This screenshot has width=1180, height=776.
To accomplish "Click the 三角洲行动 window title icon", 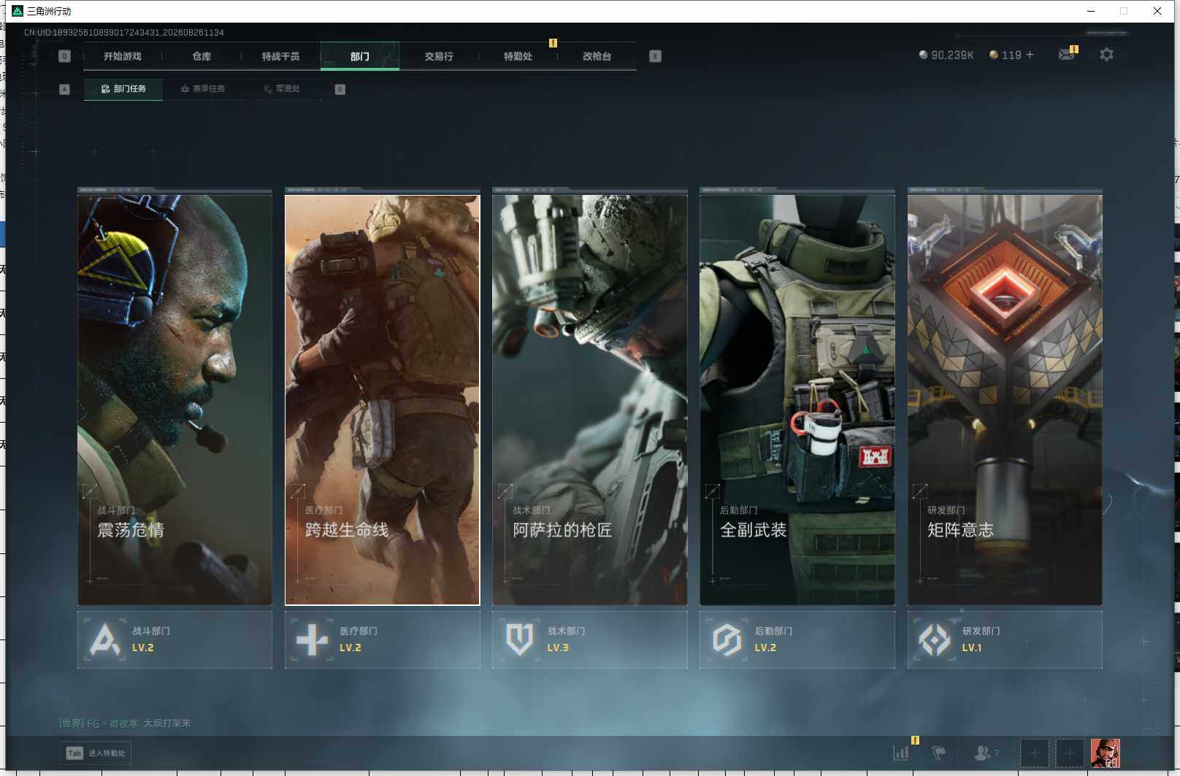I will coord(18,11).
